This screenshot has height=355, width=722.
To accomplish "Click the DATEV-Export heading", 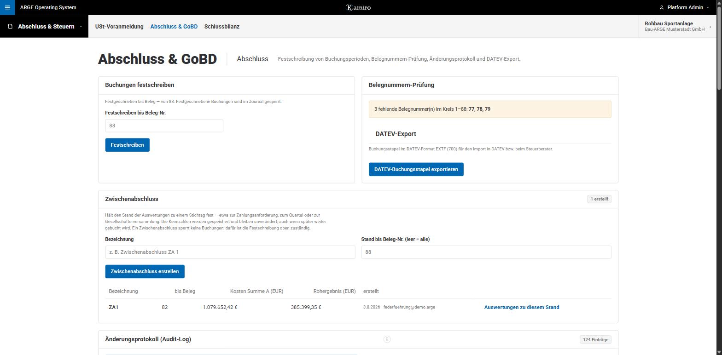I will tap(396, 134).
